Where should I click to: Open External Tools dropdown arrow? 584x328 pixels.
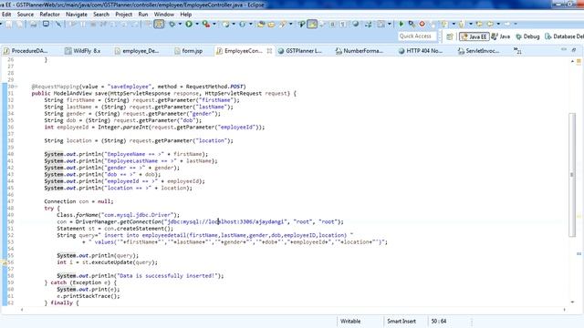(214, 25)
